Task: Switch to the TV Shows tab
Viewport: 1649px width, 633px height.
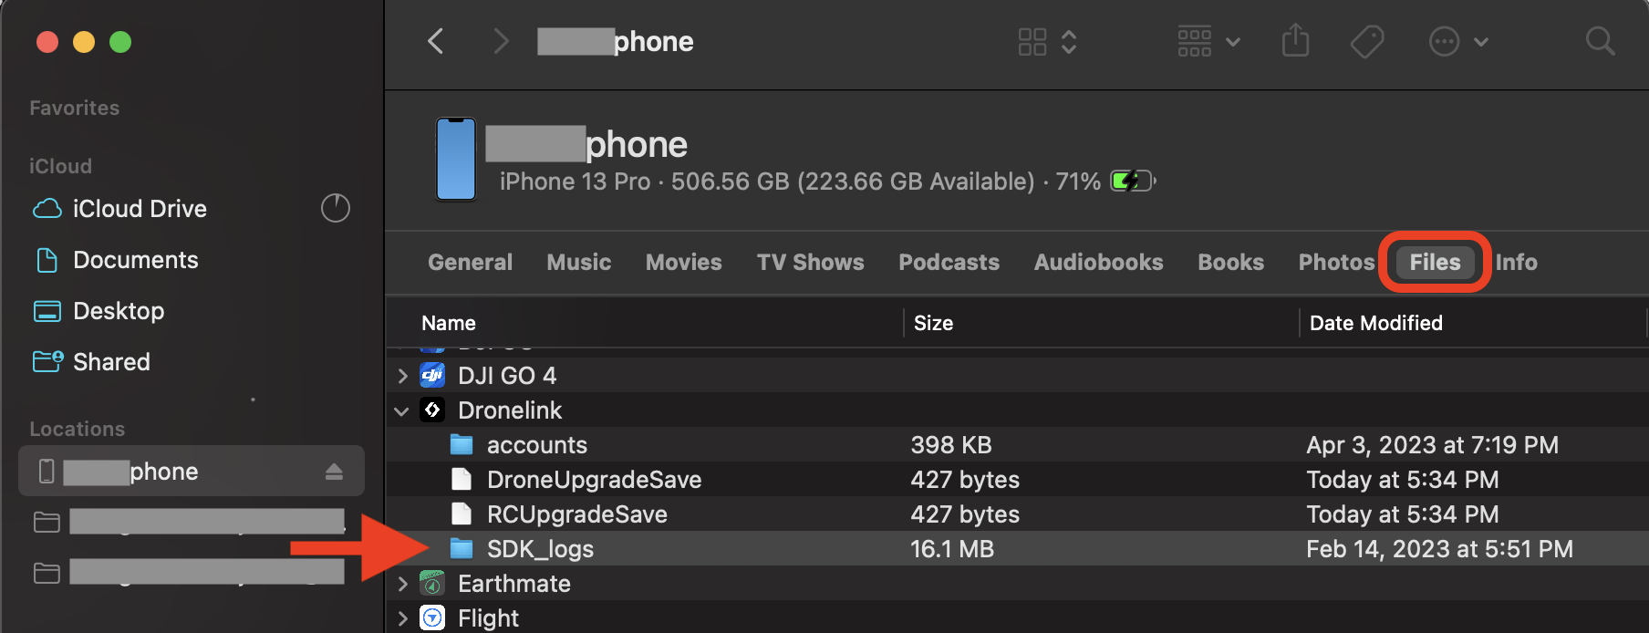Action: tap(811, 263)
